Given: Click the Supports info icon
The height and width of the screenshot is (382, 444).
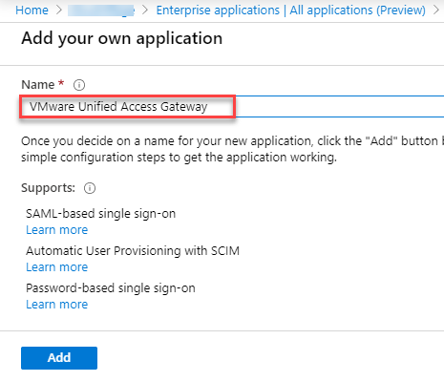Looking at the screenshot, I should [x=90, y=188].
